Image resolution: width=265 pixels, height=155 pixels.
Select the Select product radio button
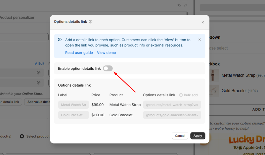tap(22, 136)
